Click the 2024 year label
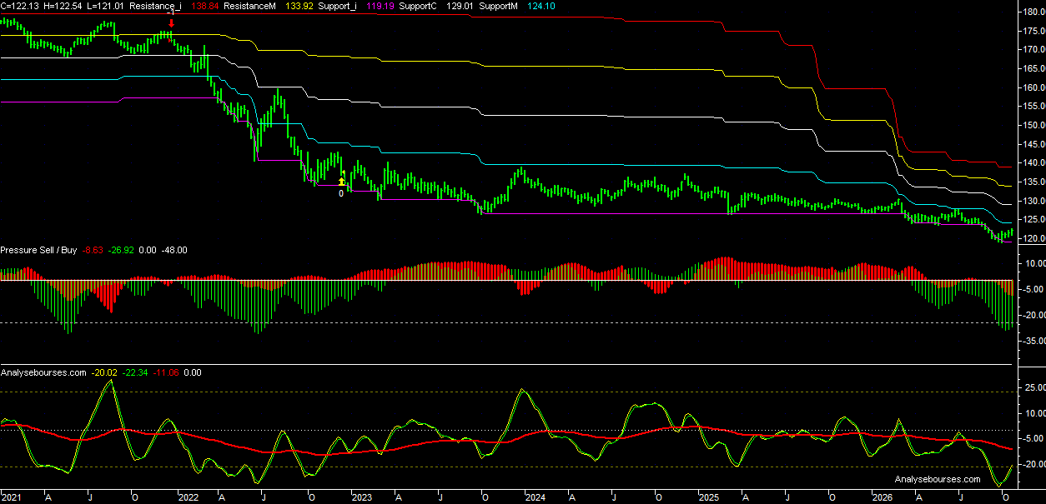The height and width of the screenshot is (504, 1046). (x=535, y=497)
